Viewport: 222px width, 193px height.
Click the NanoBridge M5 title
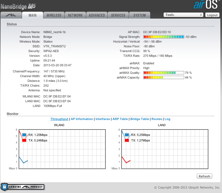tap(18, 6)
